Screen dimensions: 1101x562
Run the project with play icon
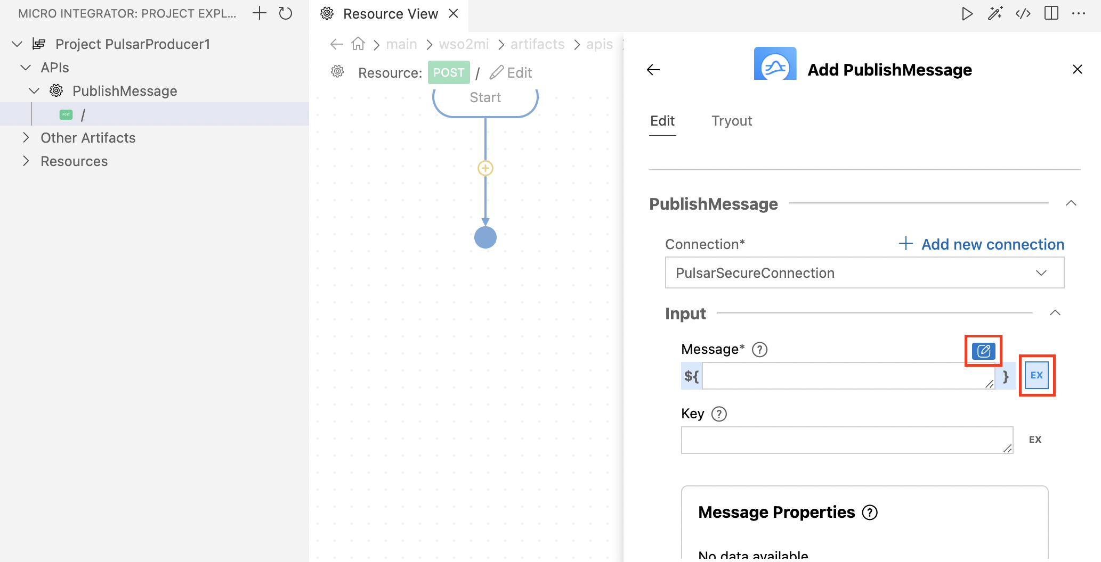coord(967,13)
